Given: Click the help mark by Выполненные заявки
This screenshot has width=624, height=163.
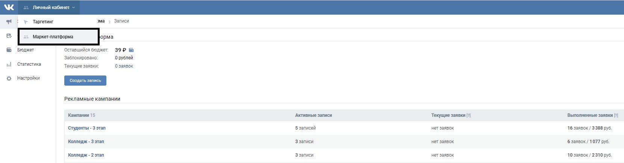Looking at the screenshot, I should (x=616, y=115).
